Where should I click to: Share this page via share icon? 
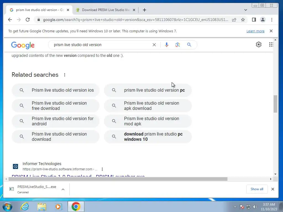234,20
